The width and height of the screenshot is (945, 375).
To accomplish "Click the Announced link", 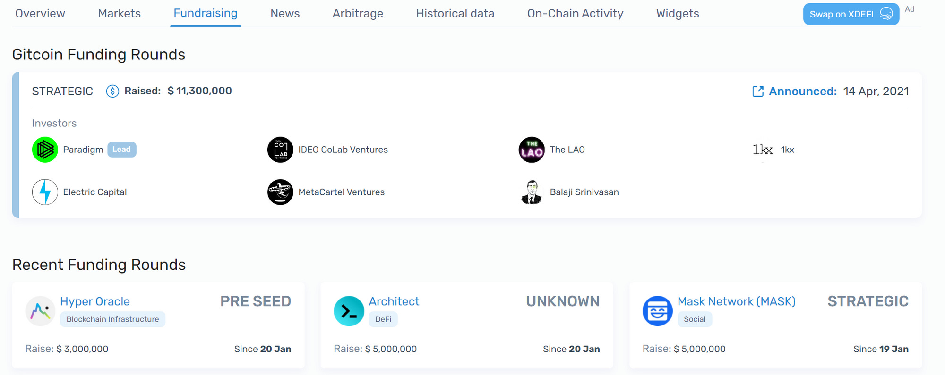I will tap(803, 91).
